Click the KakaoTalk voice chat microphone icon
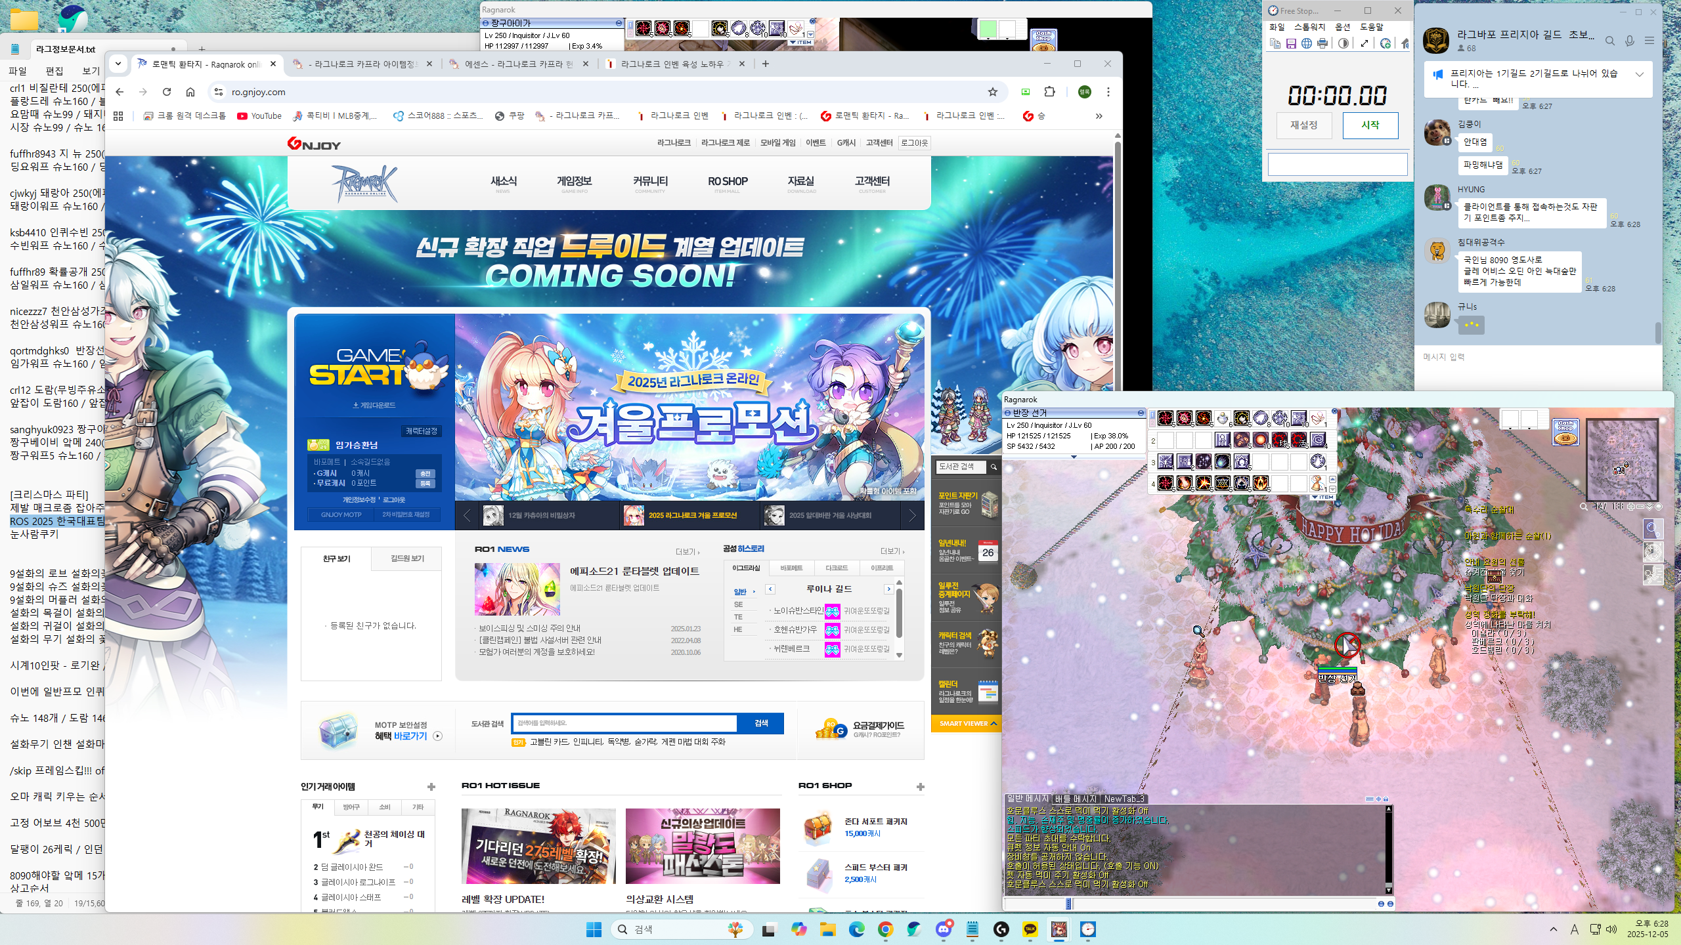 (1629, 41)
